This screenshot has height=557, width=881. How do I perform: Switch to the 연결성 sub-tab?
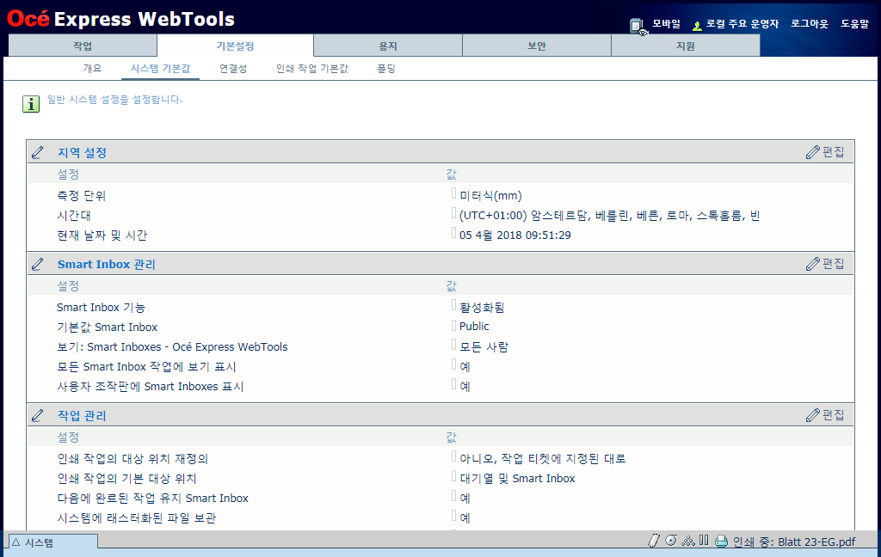click(x=233, y=69)
